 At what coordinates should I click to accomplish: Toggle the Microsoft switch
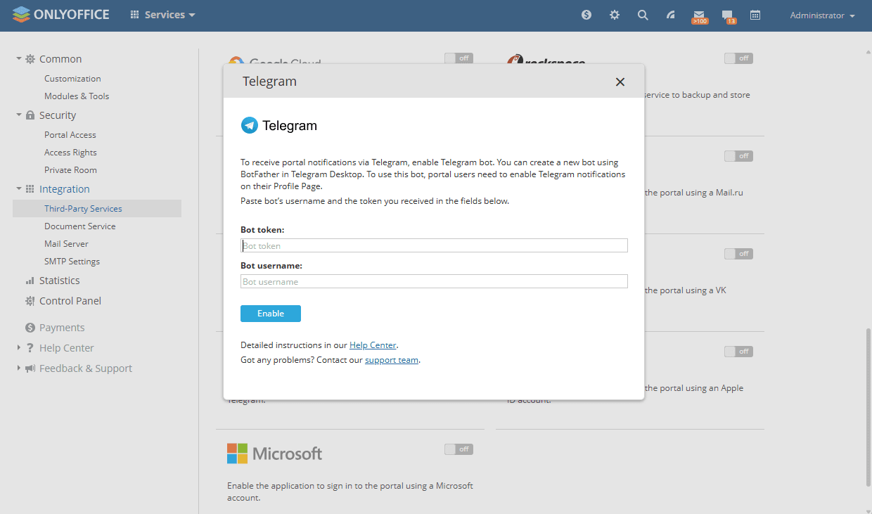click(x=459, y=449)
